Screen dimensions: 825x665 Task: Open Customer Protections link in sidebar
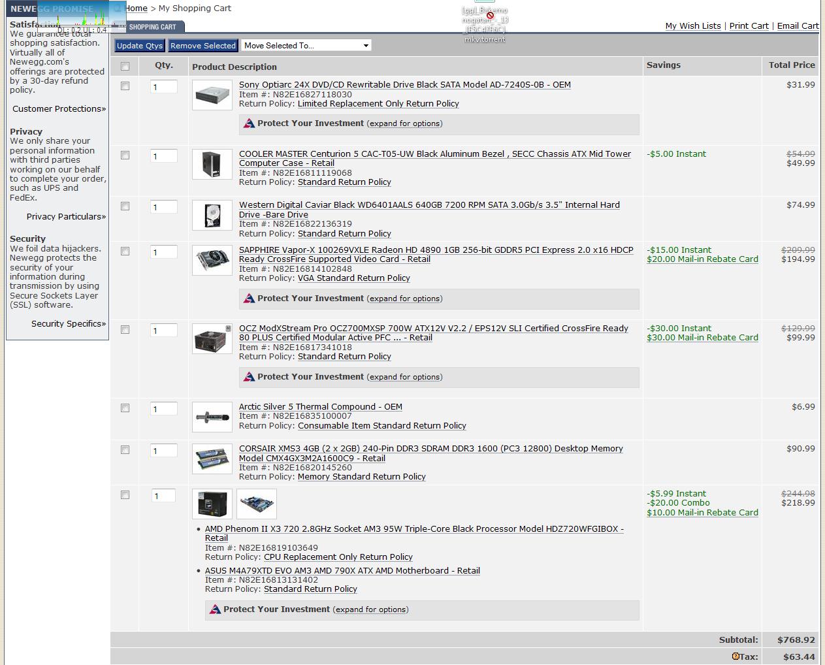[x=59, y=109]
